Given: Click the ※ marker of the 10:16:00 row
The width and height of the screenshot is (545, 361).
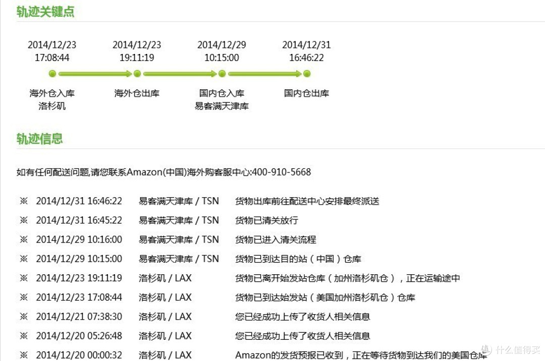Looking at the screenshot, I should pos(24,239).
